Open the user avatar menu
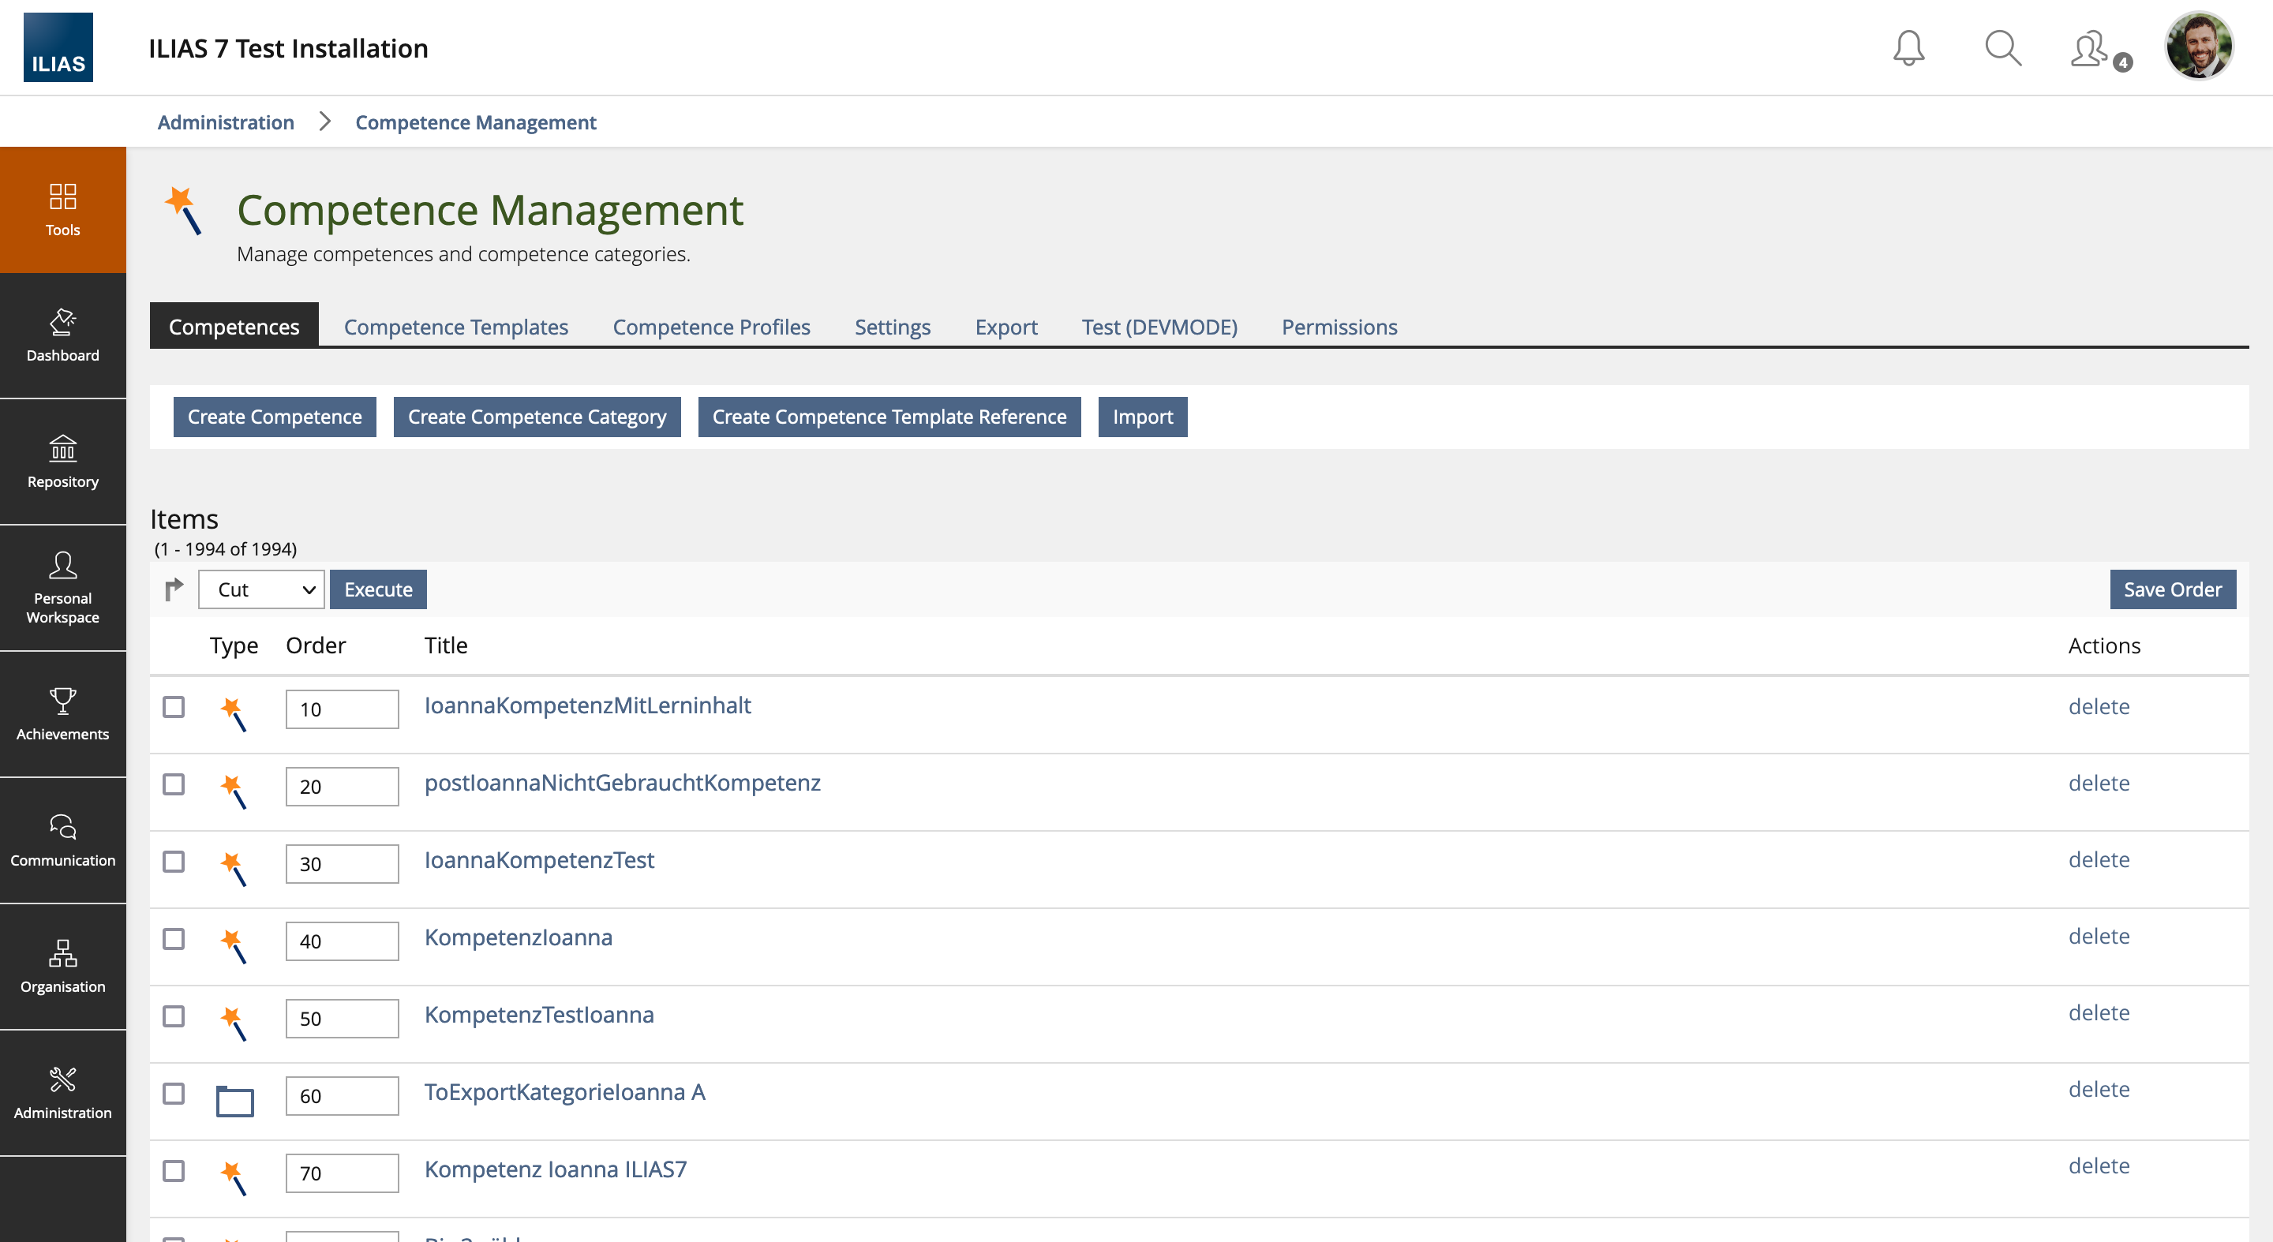The width and height of the screenshot is (2273, 1242). click(x=2197, y=46)
